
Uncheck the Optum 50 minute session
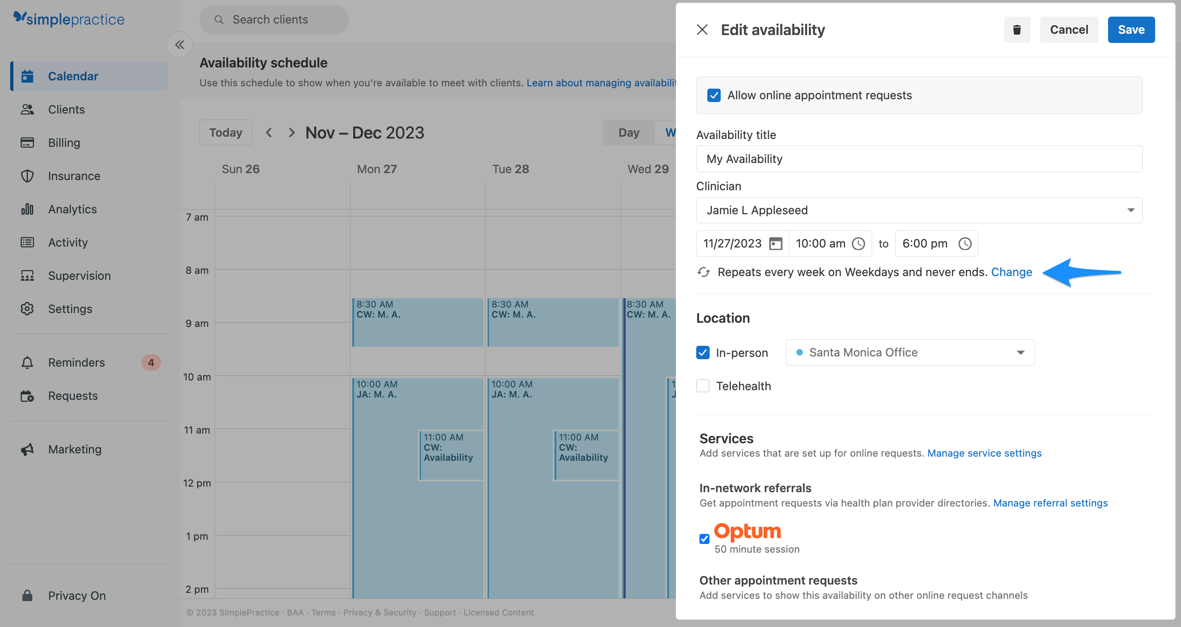704,539
